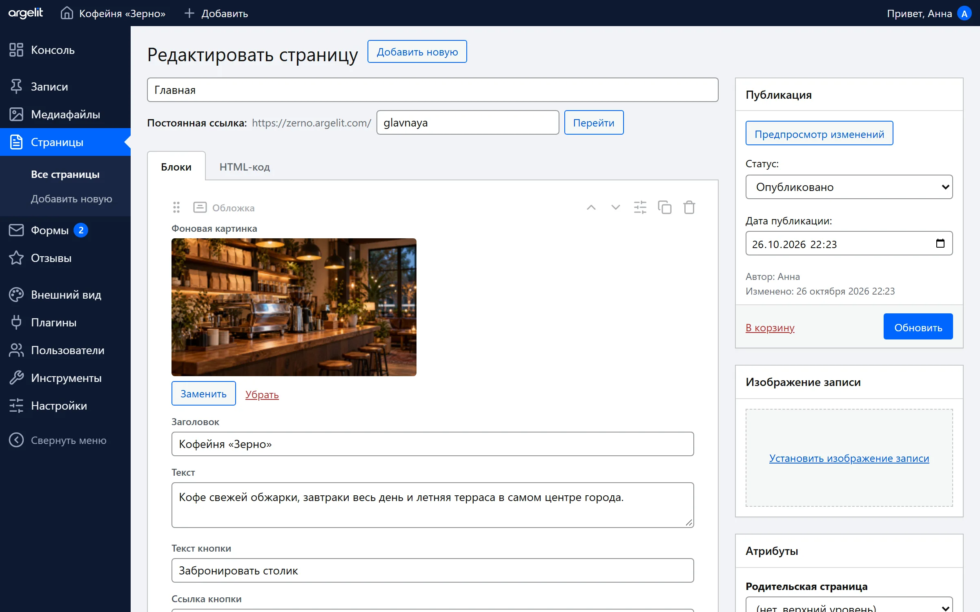Move the page to trash via В корзину

point(770,327)
